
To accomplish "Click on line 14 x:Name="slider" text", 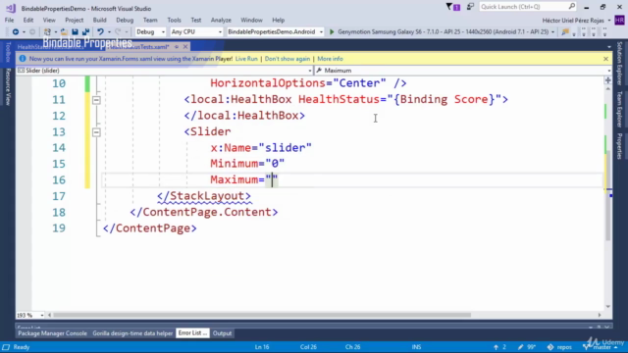I will [261, 148].
